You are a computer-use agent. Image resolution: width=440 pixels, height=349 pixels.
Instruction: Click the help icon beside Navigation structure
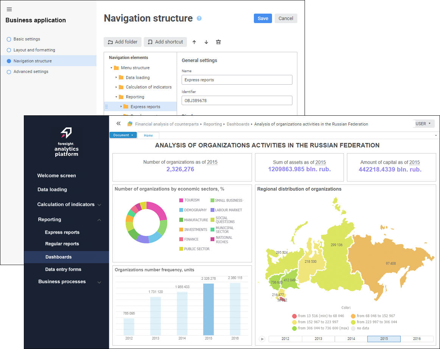pos(199,18)
